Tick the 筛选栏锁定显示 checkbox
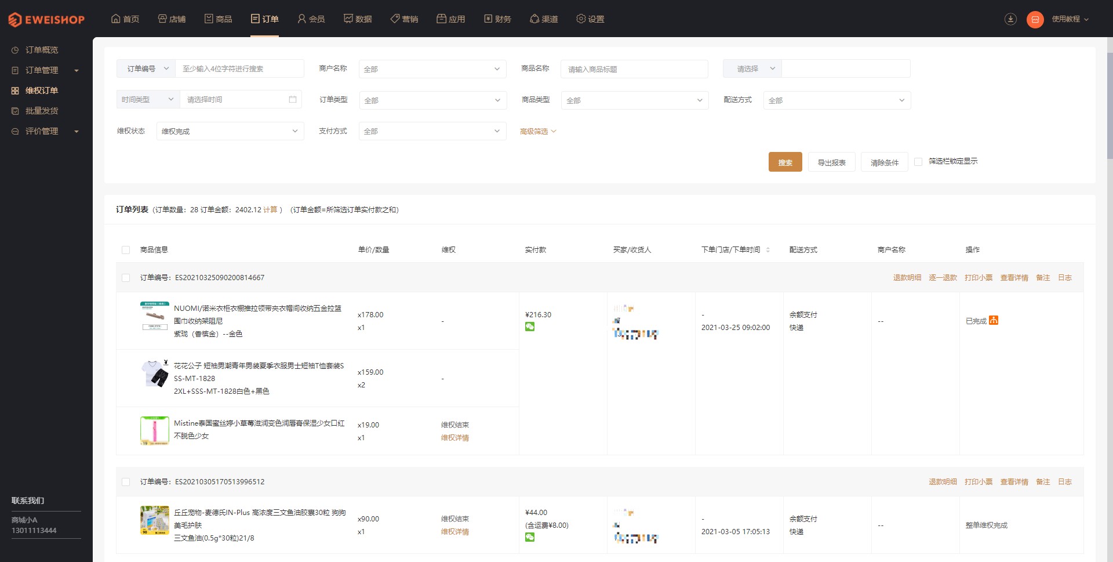Viewport: 1113px width, 562px height. (x=918, y=162)
